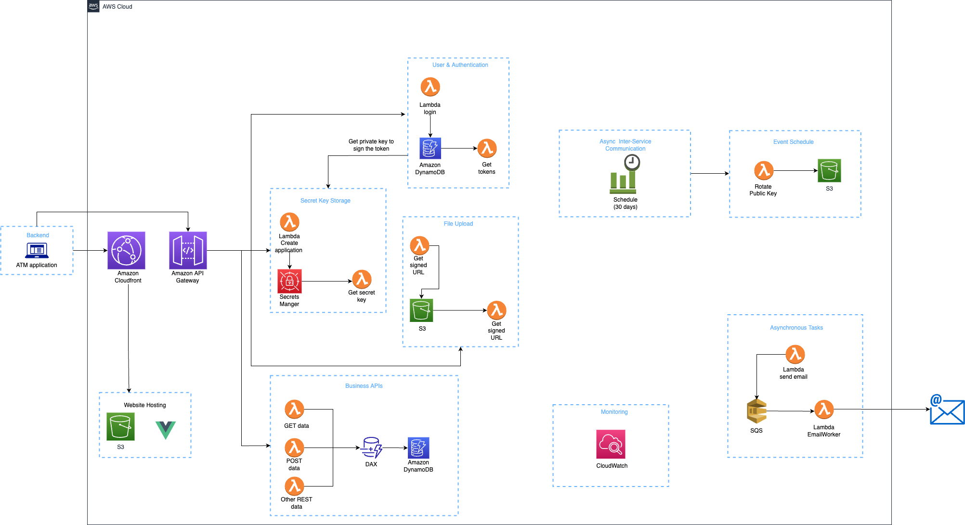
Task: Select the S3 bucket in Event Schedule
Action: (829, 170)
